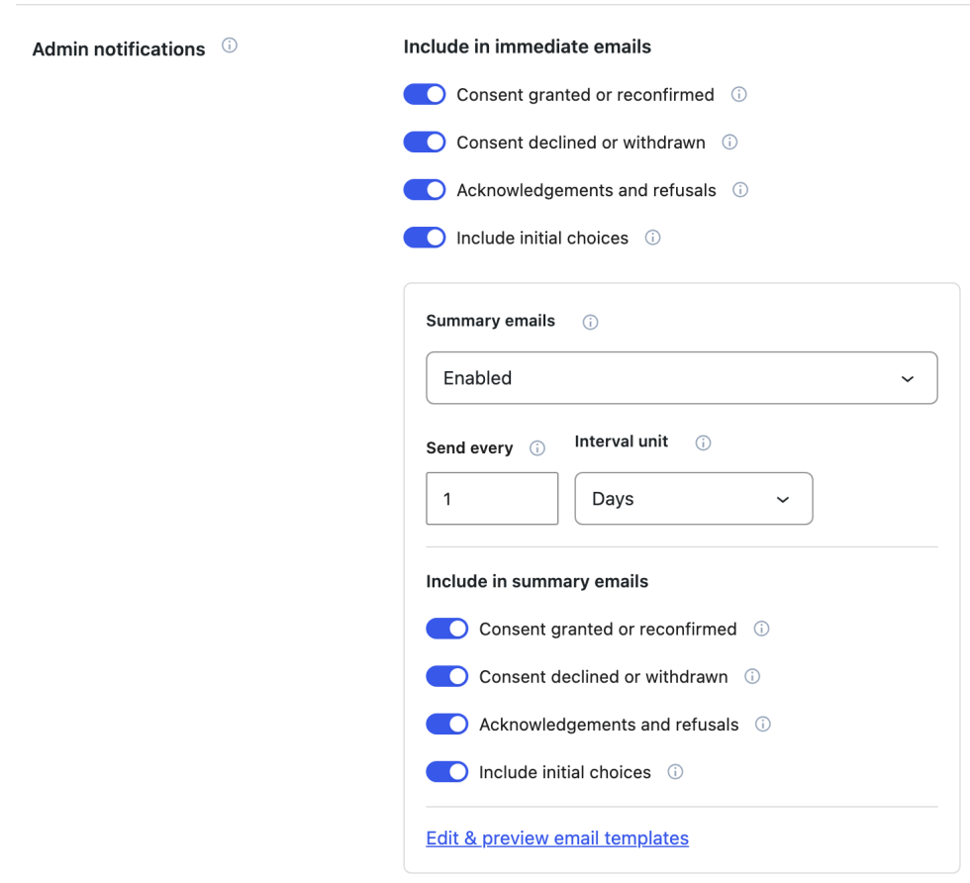
Task: Open info for immediate Consent declined or withdrawn
Action: [x=730, y=142]
